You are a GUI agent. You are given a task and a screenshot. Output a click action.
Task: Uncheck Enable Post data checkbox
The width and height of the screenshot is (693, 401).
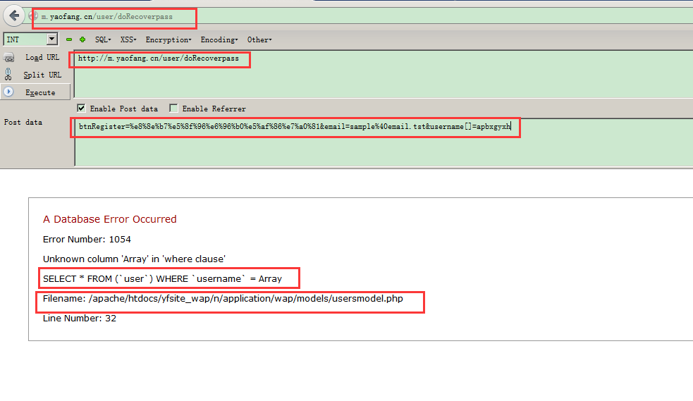[x=81, y=109]
